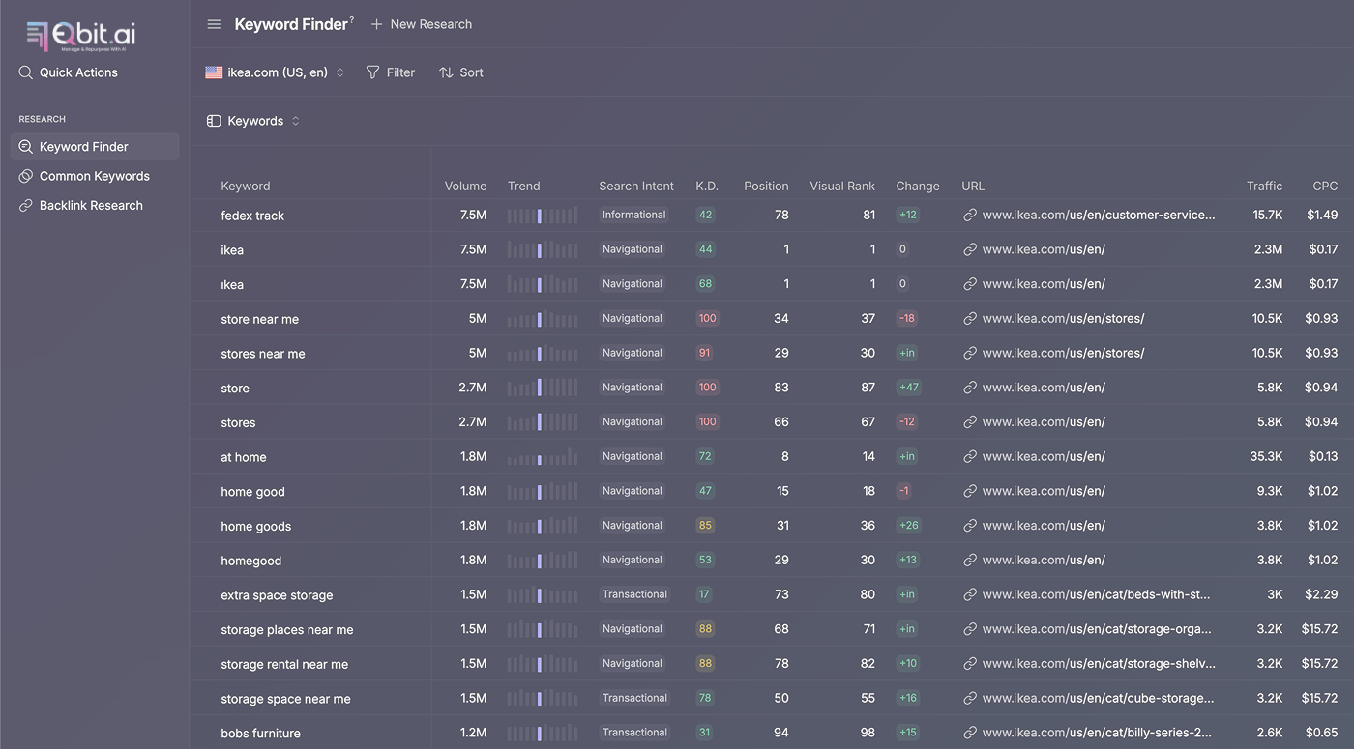
Task: Open the cube-storage category URL
Action: point(1098,698)
